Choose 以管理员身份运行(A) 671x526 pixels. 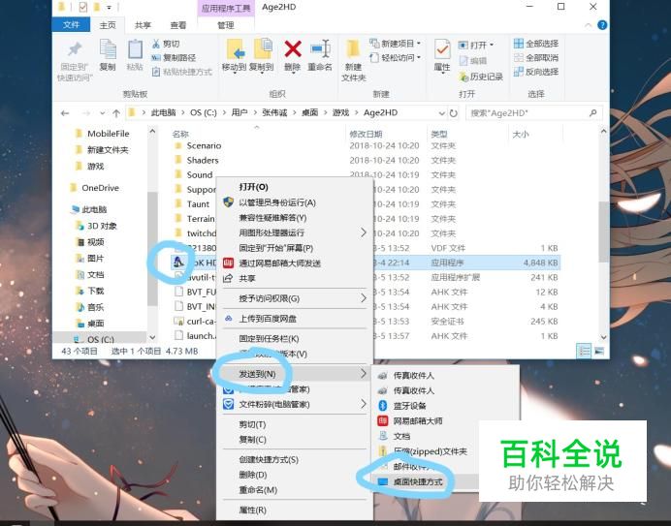tap(277, 202)
